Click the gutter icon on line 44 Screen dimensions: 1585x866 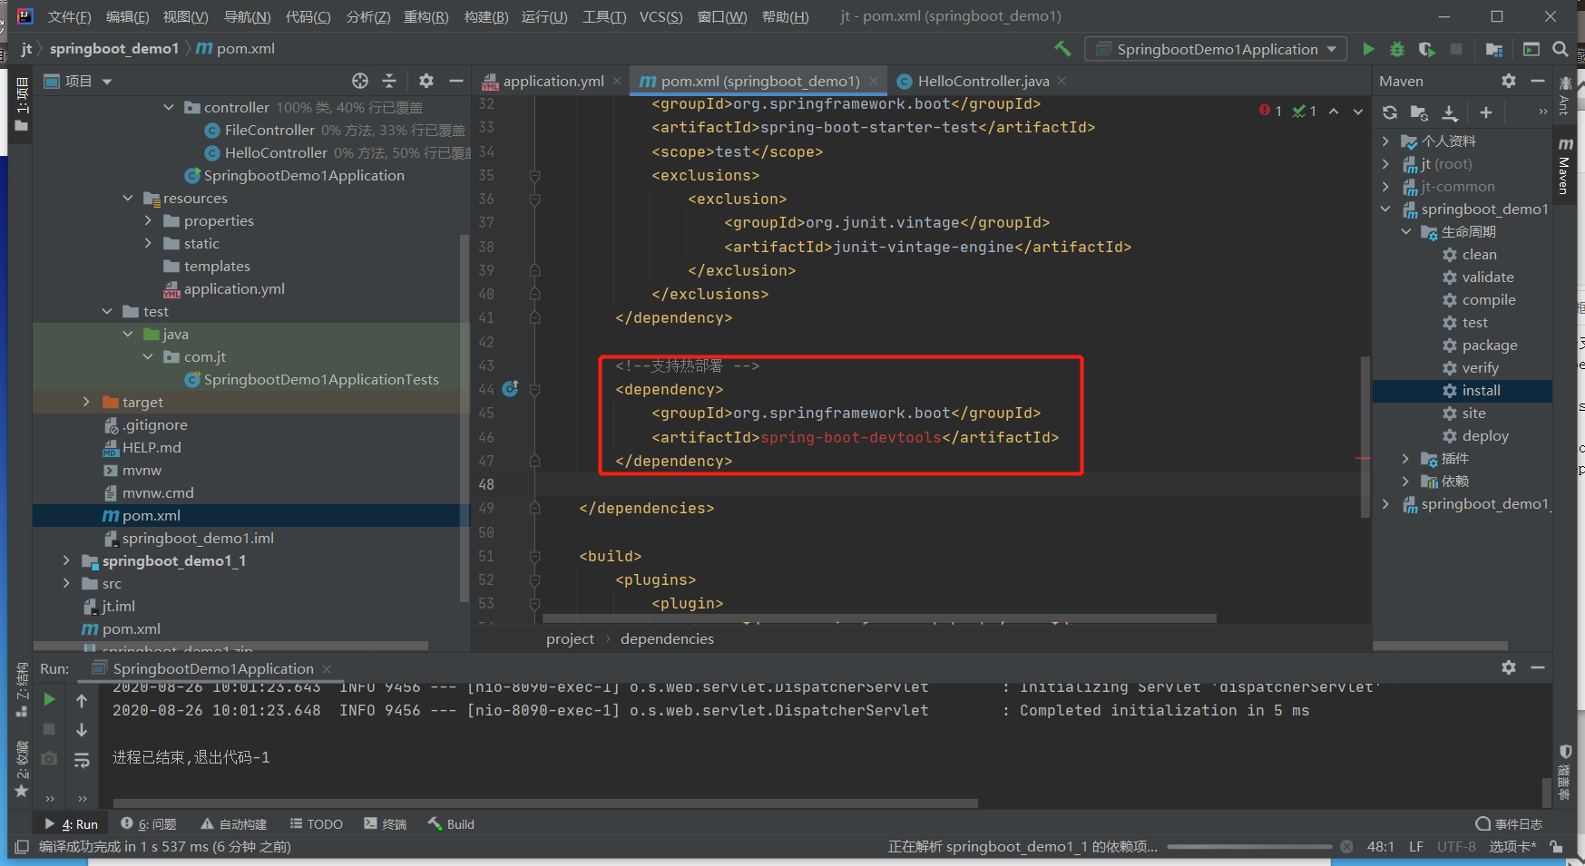(511, 389)
